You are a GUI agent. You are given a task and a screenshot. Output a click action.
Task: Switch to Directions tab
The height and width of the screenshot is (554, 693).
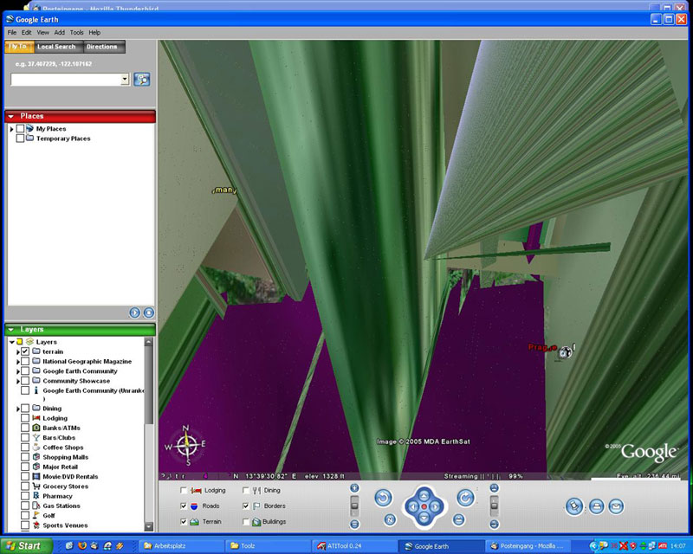click(x=102, y=47)
